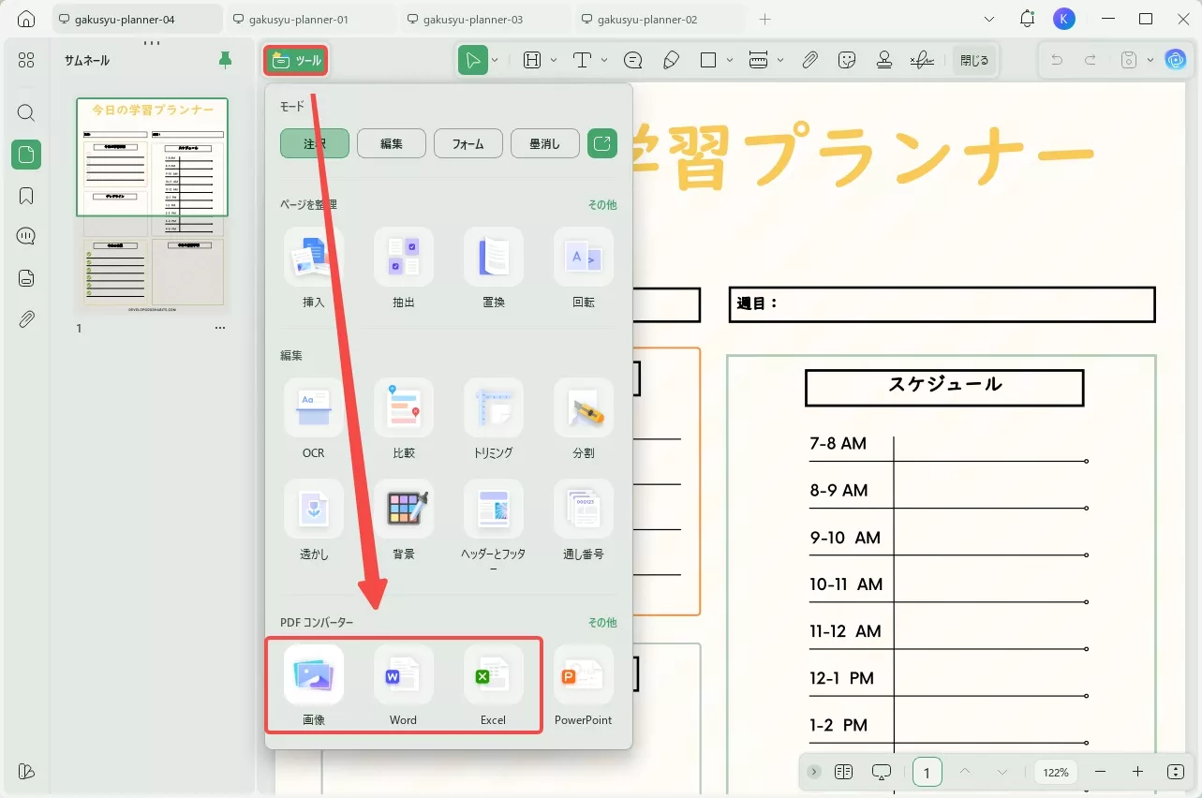Expand the browser tabs list chevron
Image resolution: width=1202 pixels, height=798 pixels.
pyautogui.click(x=989, y=18)
